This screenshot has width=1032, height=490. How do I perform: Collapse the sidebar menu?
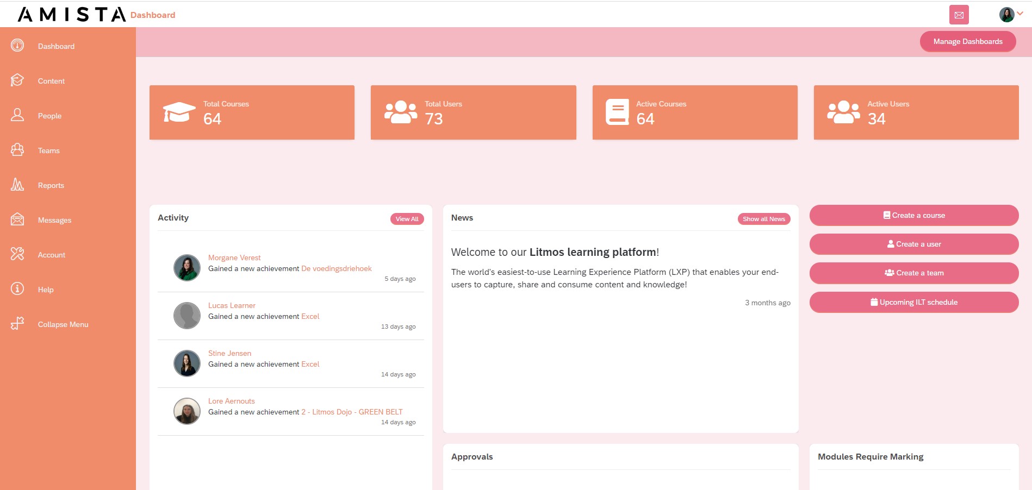63,324
